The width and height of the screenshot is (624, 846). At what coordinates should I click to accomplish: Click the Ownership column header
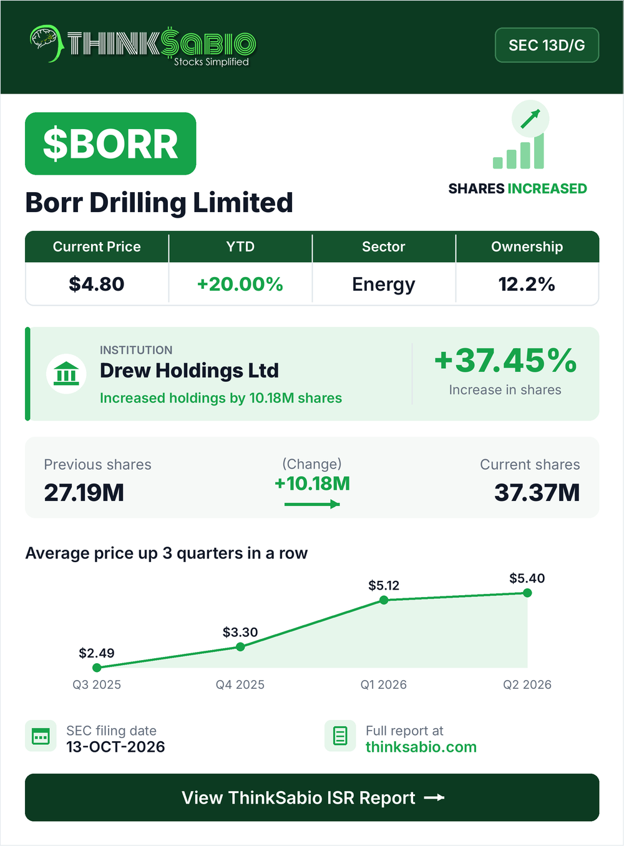pos(527,246)
